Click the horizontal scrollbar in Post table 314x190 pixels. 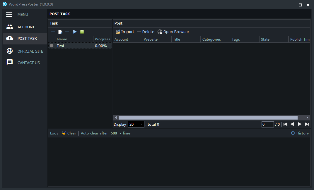click(208, 118)
